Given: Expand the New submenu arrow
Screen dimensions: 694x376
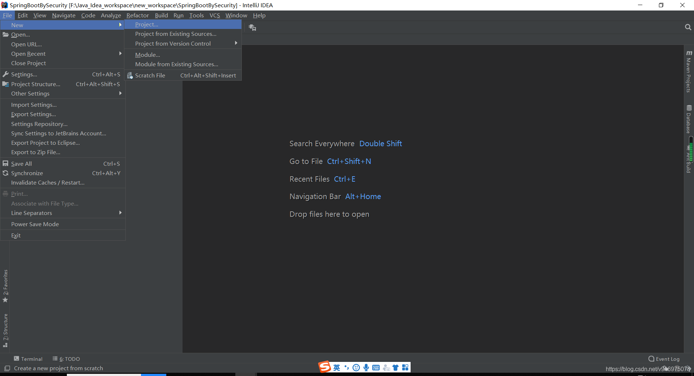Looking at the screenshot, I should pos(120,25).
